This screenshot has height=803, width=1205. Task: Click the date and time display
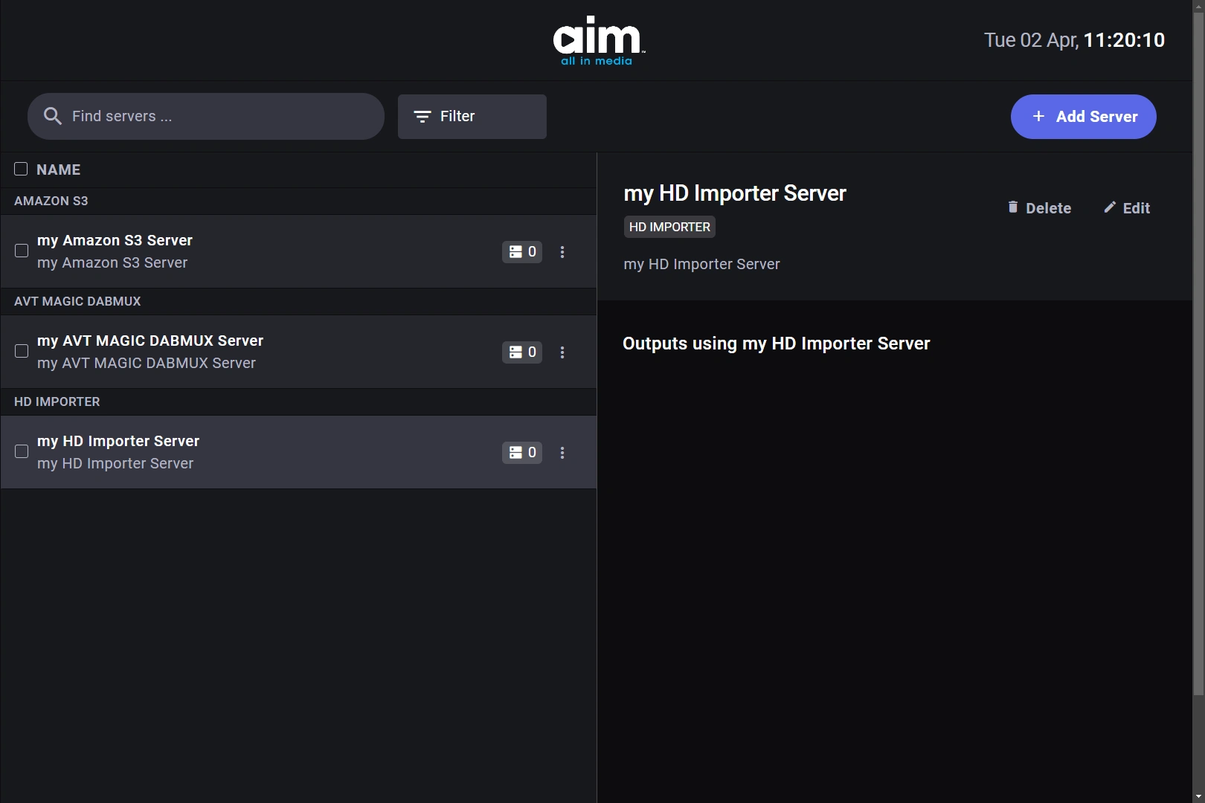(1074, 40)
